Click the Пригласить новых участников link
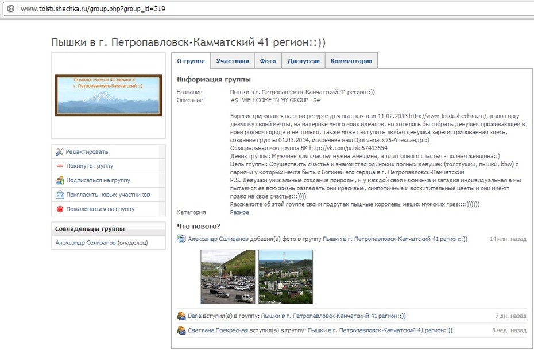This screenshot has height=350, width=534. click(x=108, y=195)
